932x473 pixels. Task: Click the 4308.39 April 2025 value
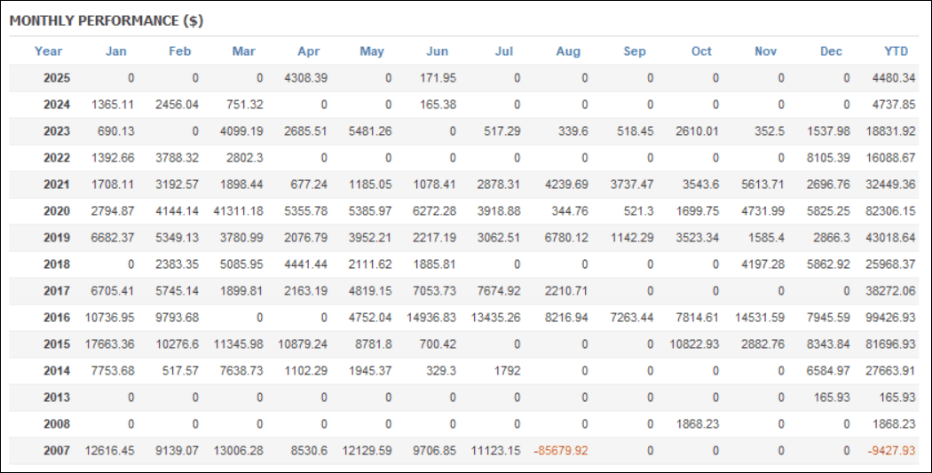(306, 78)
